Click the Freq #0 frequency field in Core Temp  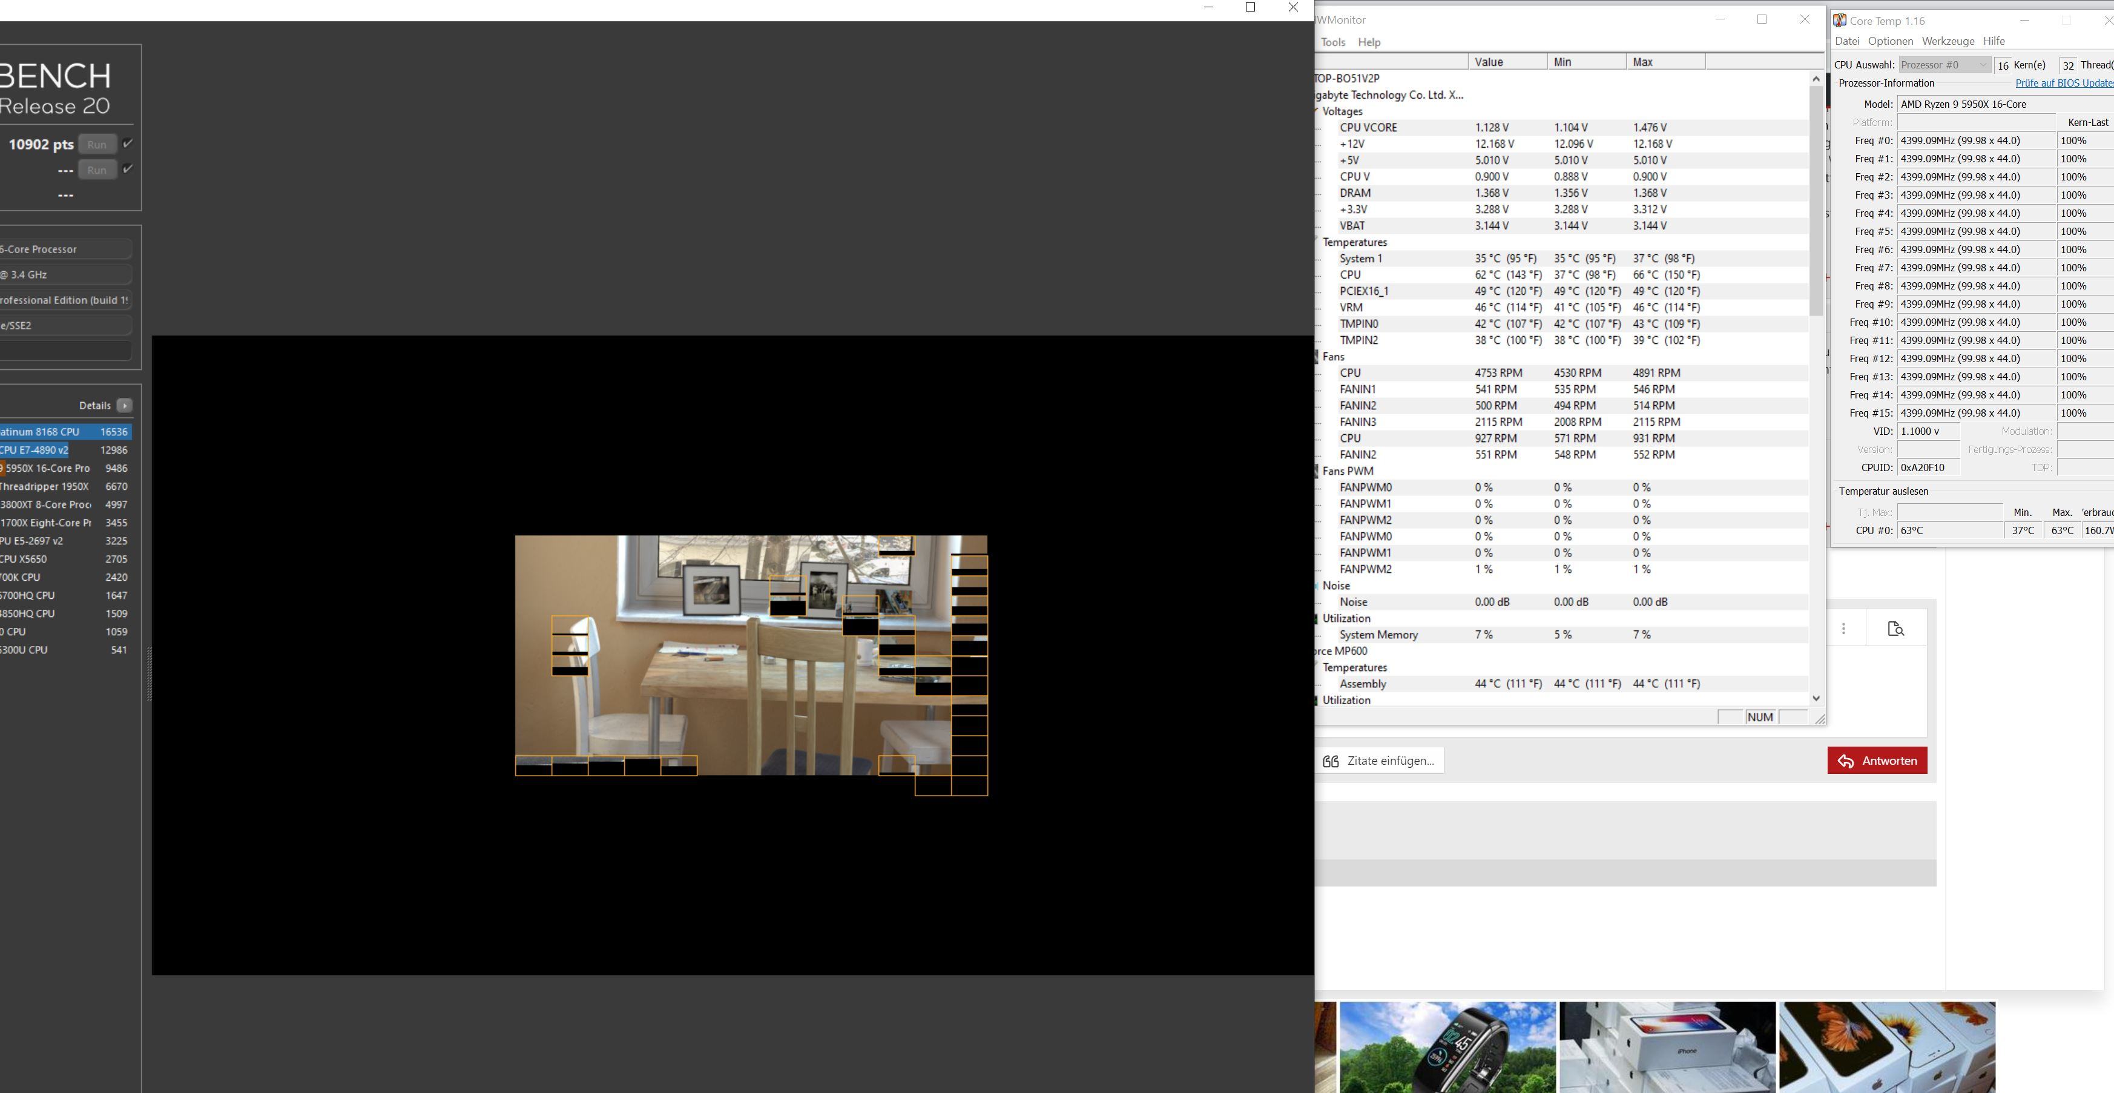[1976, 140]
